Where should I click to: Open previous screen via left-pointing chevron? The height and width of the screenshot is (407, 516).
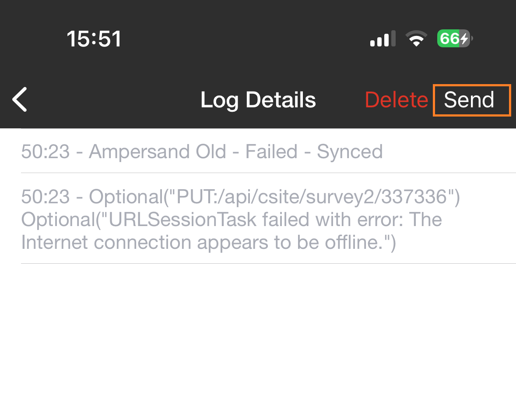pyautogui.click(x=19, y=100)
